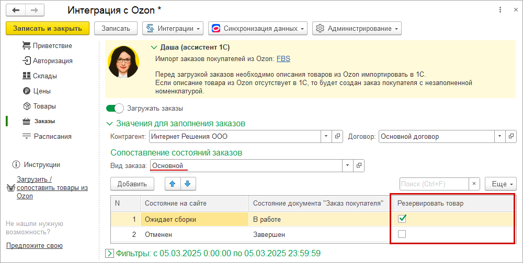Select the Ожидает сборки cell
This screenshot has height=263, width=523.
(x=195, y=219)
